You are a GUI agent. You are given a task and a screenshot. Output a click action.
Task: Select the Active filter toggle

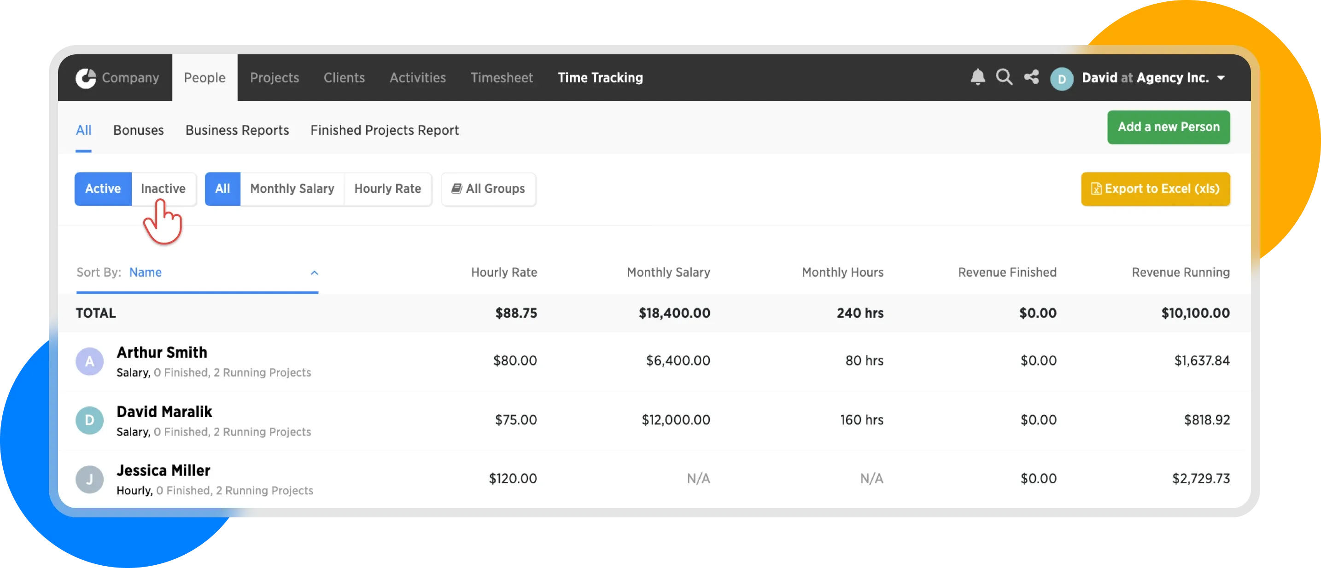(x=103, y=189)
